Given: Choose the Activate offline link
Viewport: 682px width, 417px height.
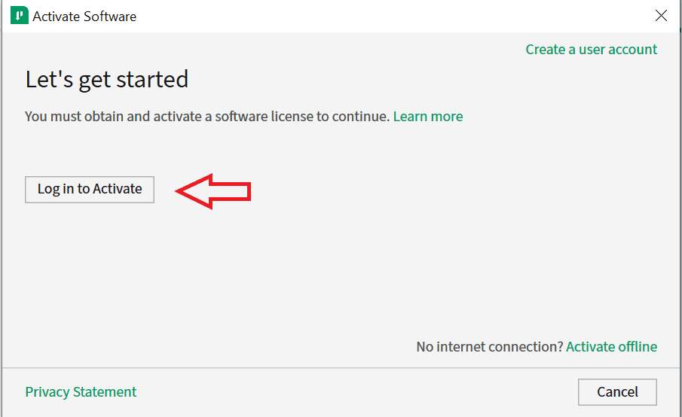Looking at the screenshot, I should point(611,347).
